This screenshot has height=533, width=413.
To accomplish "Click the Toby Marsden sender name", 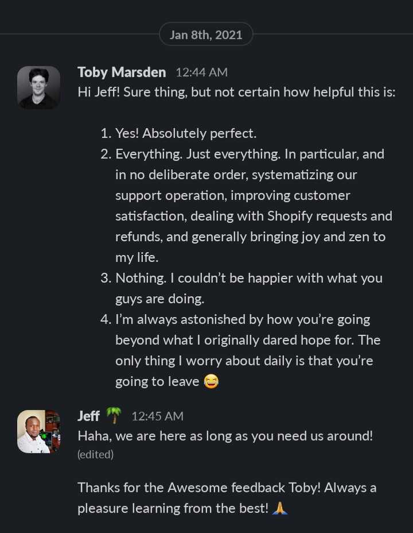I will pyautogui.click(x=122, y=72).
